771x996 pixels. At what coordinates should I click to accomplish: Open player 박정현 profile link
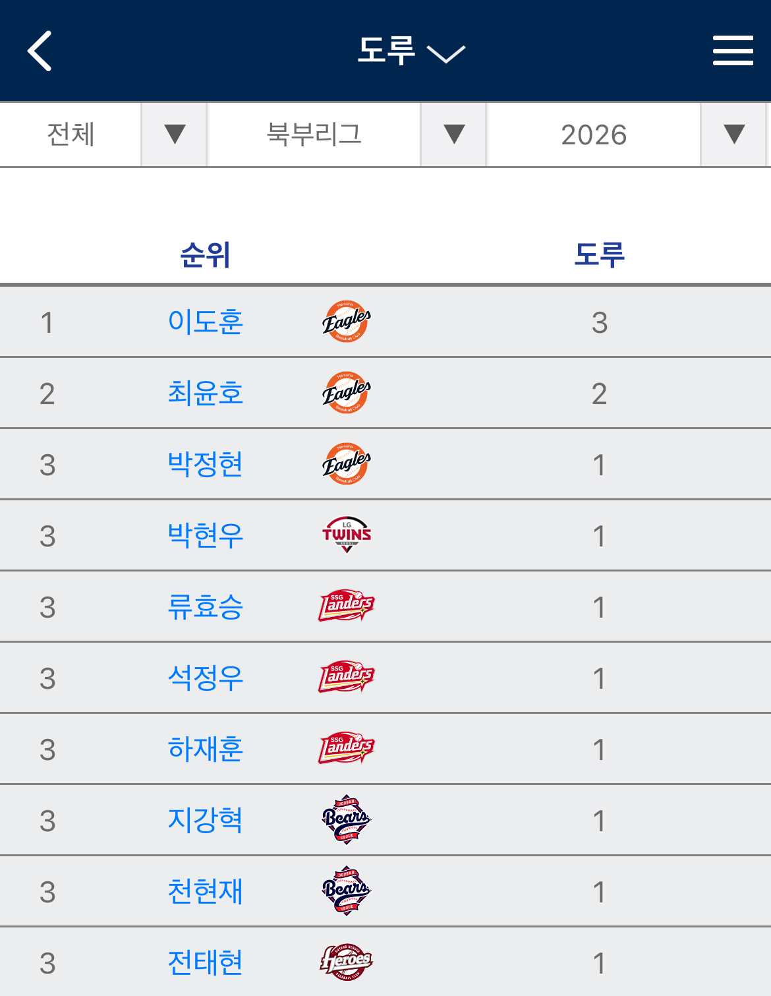(x=206, y=464)
